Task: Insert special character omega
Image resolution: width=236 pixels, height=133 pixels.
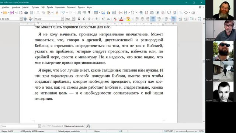Action: click(x=133, y=13)
